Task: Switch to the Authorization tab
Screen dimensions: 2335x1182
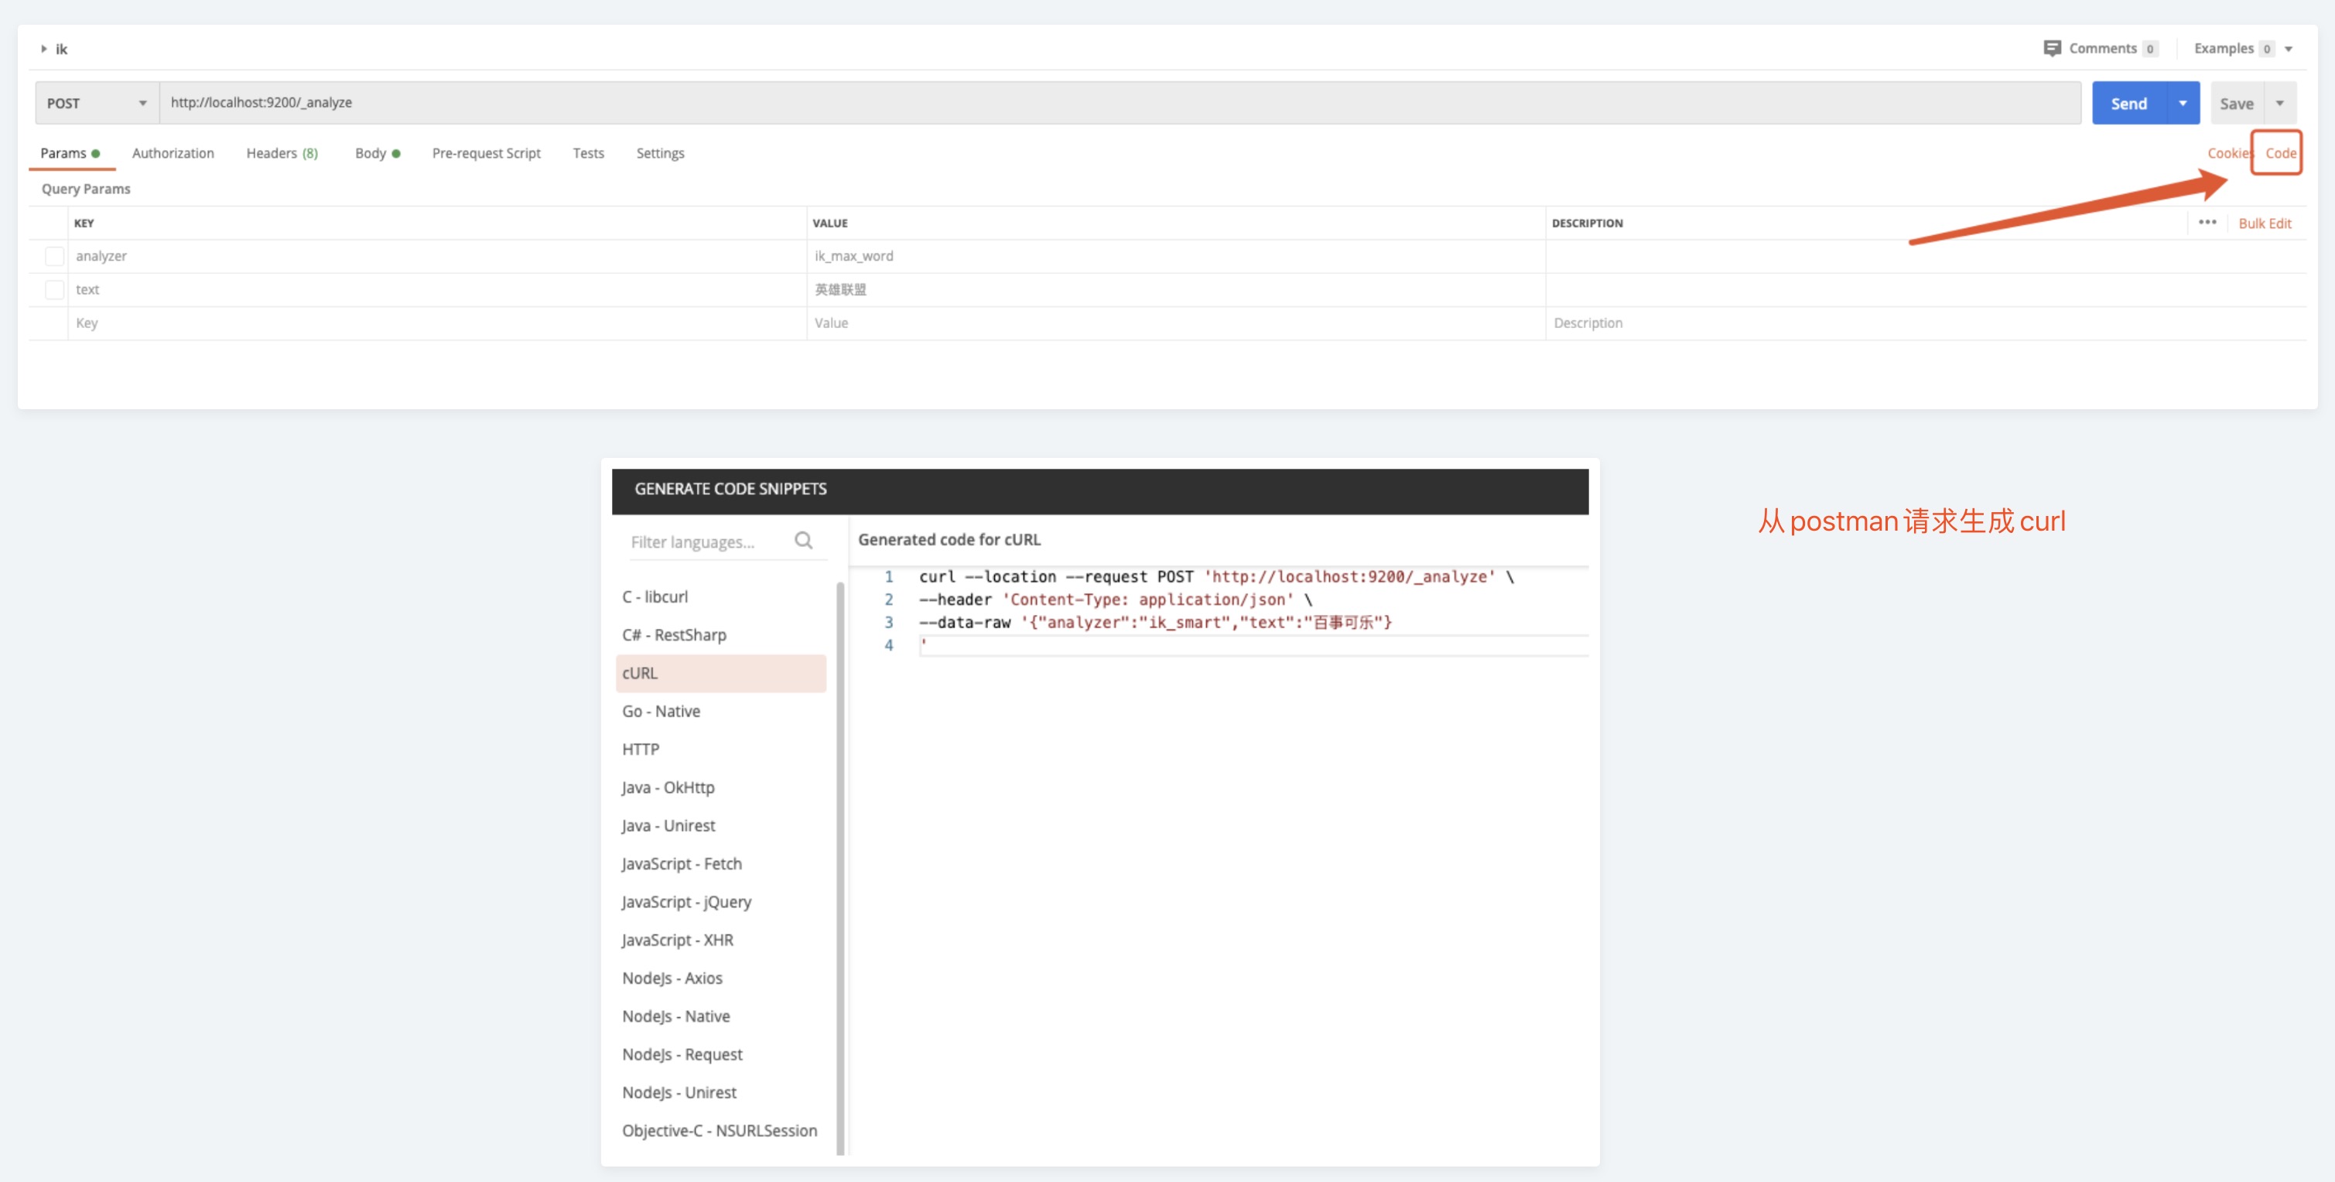Action: 173,153
